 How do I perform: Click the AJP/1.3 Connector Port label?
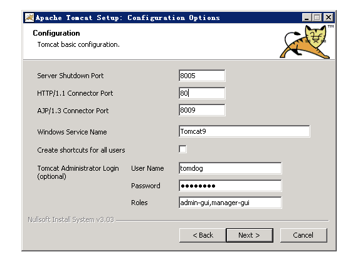73,111
